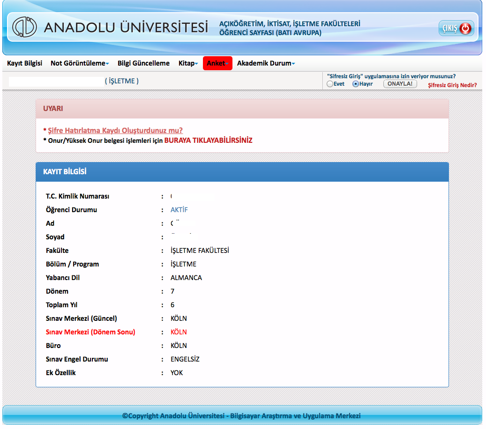
Task: Click the ÇIKIŞ logout button
Action: click(456, 29)
